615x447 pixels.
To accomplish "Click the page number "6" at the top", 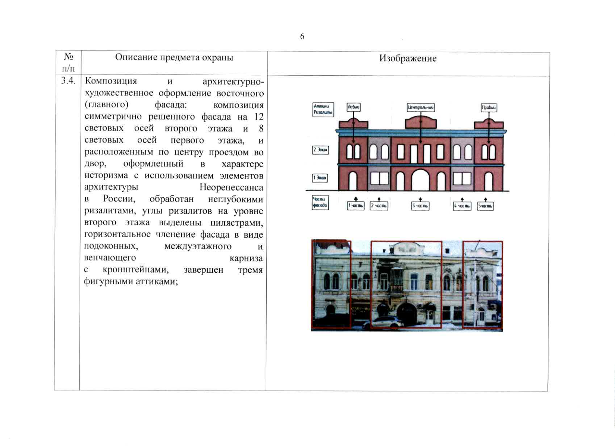I will tap(302, 36).
